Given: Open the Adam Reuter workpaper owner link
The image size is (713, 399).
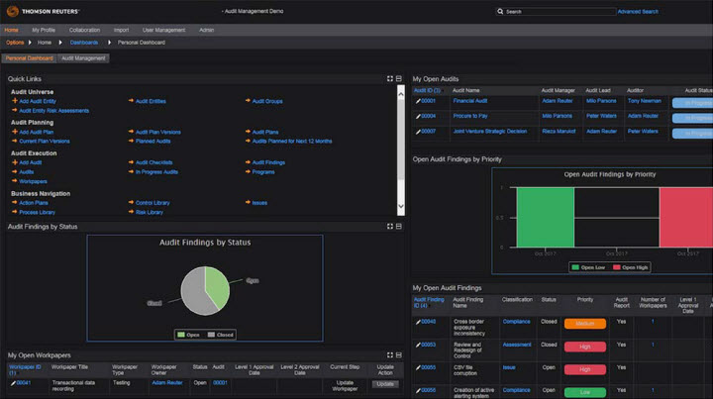Looking at the screenshot, I should 167,382.
